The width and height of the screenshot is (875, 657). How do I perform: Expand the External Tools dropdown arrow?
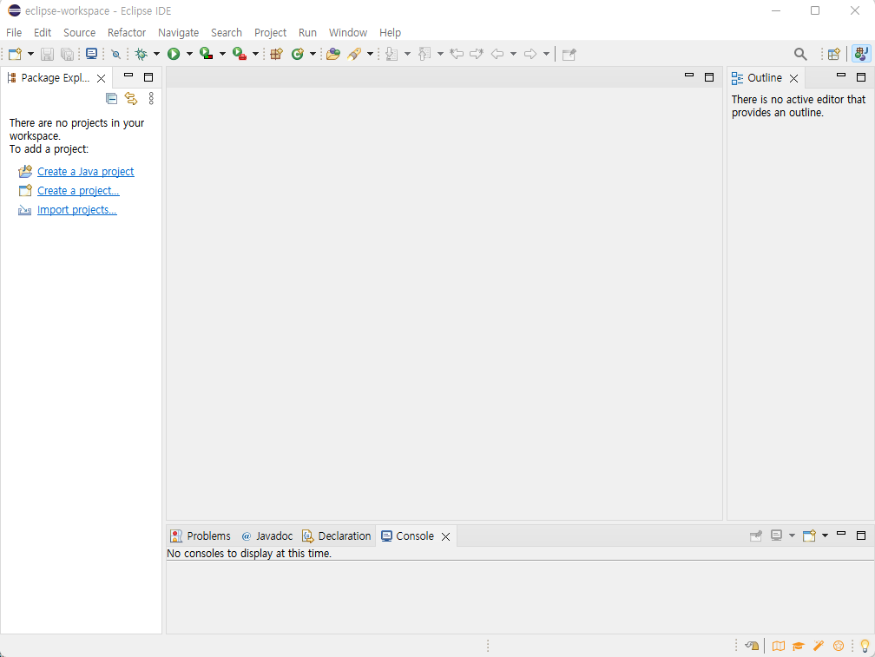(x=255, y=54)
